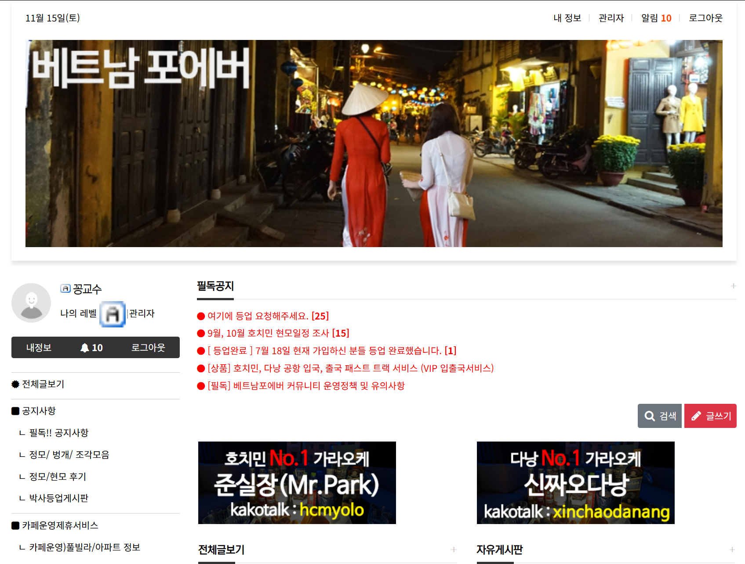The image size is (745, 564).
Task: Click the square icon beside 카페운영제휴서비스
Action: tap(15, 525)
